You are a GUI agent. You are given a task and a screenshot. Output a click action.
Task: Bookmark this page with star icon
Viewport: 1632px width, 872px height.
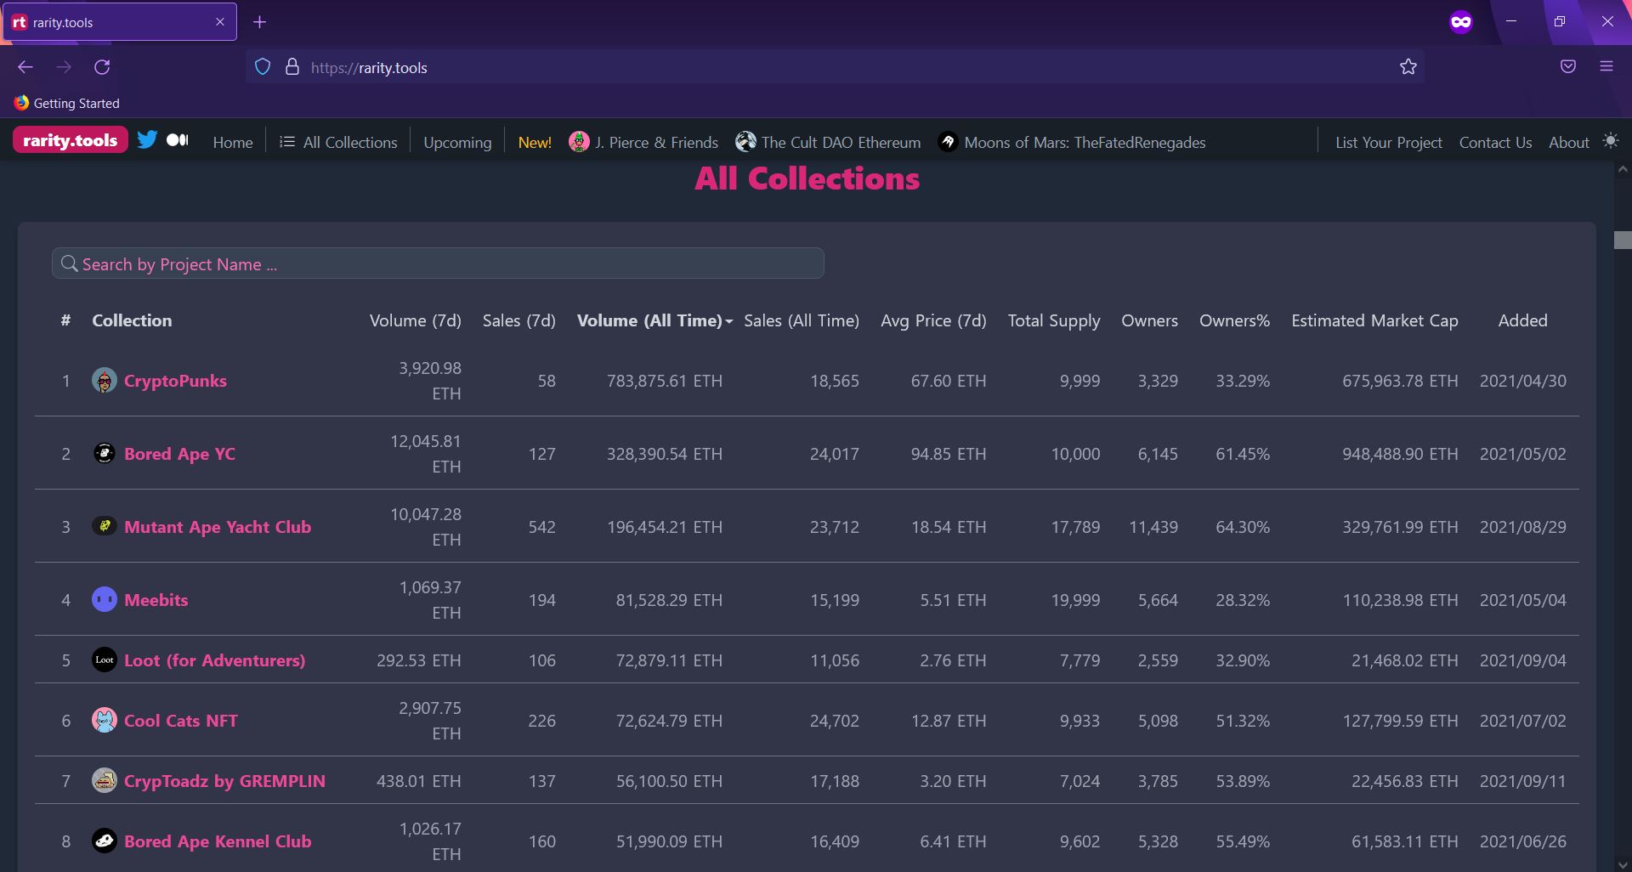tap(1408, 67)
